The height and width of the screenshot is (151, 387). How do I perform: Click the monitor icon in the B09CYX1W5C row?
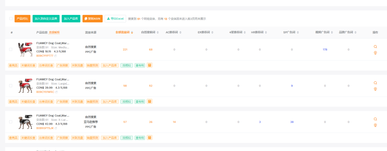375,89
